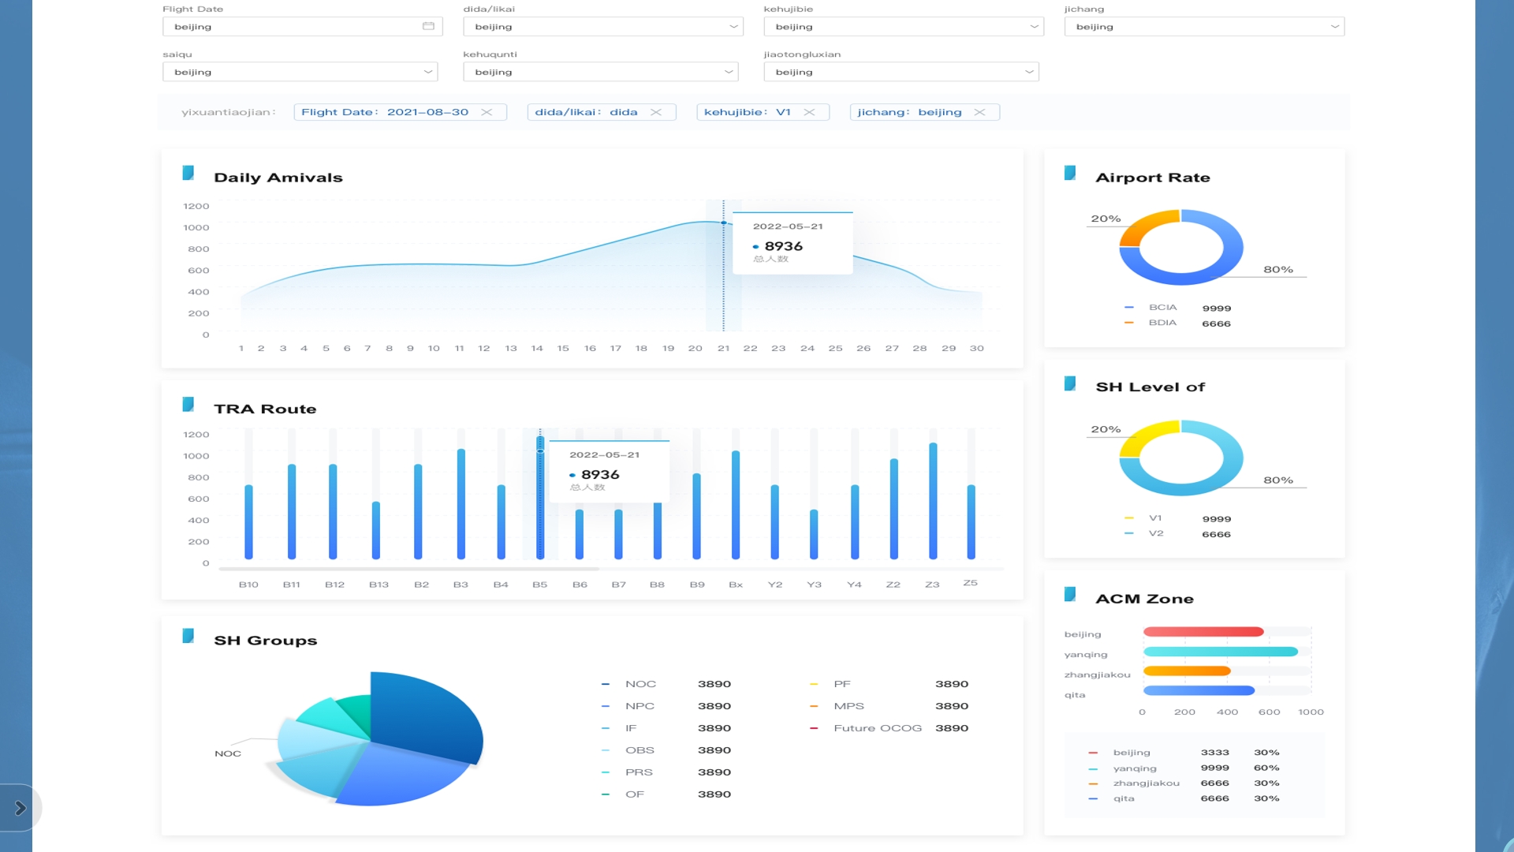Image resolution: width=1514 pixels, height=852 pixels.
Task: Toggle Future OCOG legend entry
Action: click(877, 728)
